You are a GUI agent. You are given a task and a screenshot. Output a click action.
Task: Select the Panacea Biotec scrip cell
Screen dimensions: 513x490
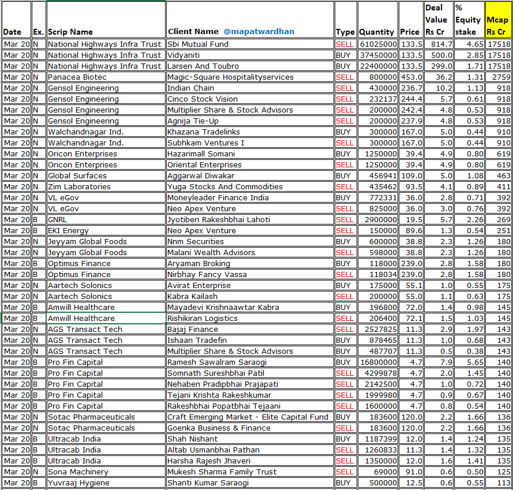pos(106,77)
